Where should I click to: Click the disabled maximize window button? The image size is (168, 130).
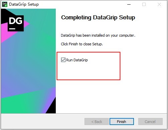tap(144, 4)
